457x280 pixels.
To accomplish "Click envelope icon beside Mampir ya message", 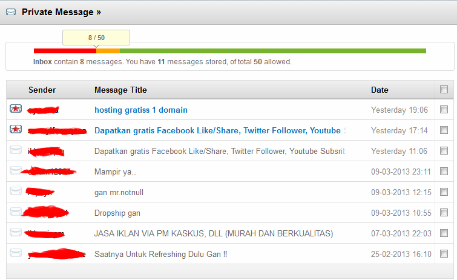I will tap(16, 170).
